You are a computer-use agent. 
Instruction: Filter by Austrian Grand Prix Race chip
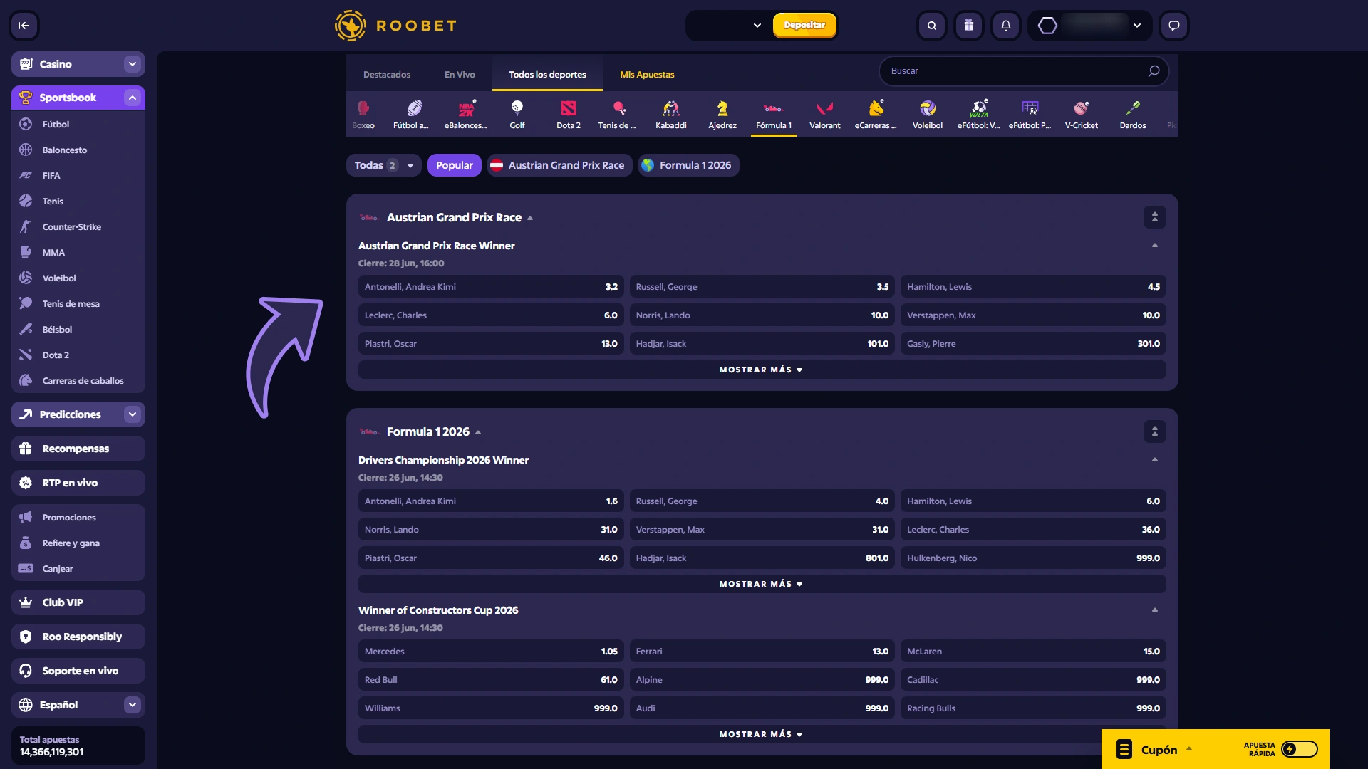click(x=559, y=165)
